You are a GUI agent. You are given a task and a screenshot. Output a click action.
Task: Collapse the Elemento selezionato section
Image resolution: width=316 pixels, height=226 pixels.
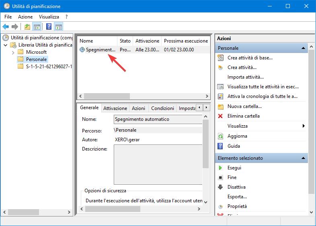click(x=303, y=158)
